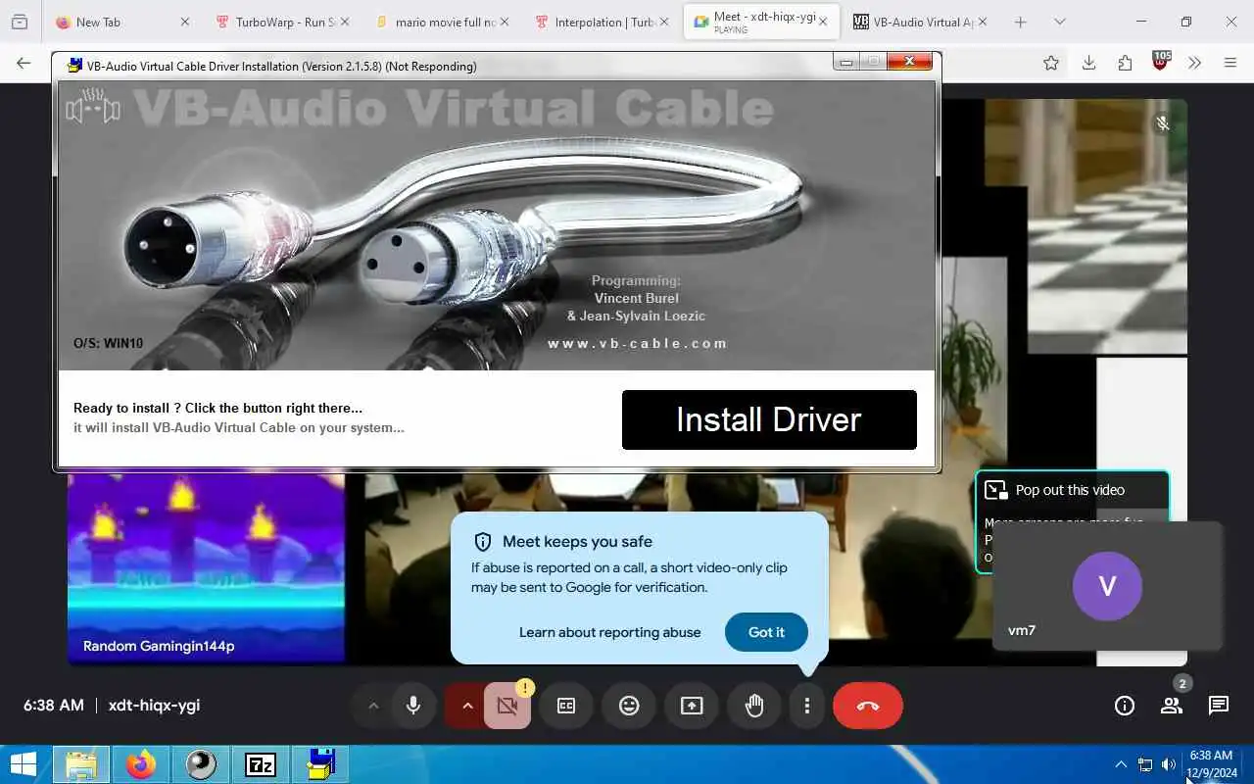Expand video settings chevron beside camera
Image resolution: width=1254 pixels, height=784 pixels.
[x=467, y=706]
